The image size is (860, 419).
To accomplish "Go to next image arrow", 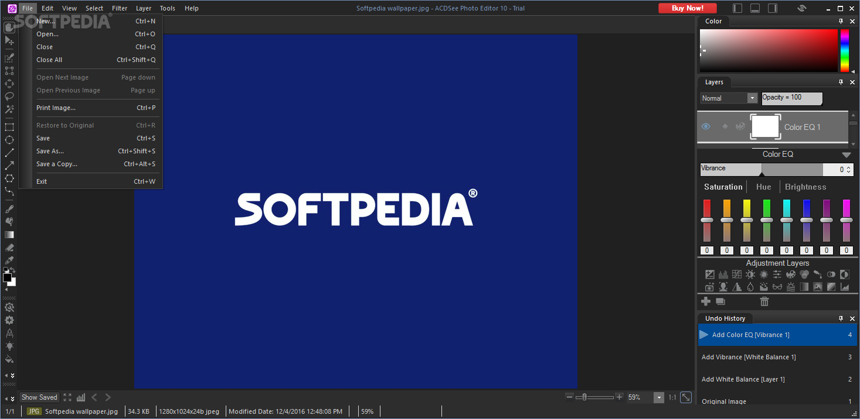I will [x=108, y=397].
